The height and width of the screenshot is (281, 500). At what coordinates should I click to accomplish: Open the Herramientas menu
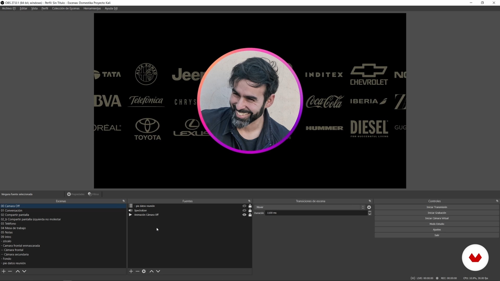tap(92, 8)
